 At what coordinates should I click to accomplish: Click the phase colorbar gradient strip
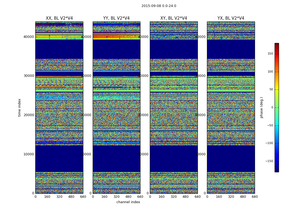click(277, 107)
